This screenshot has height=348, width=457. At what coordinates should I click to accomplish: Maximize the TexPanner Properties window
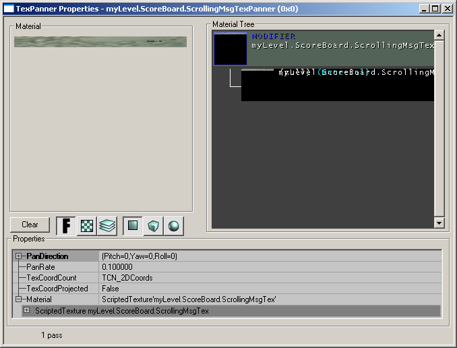[435, 9]
